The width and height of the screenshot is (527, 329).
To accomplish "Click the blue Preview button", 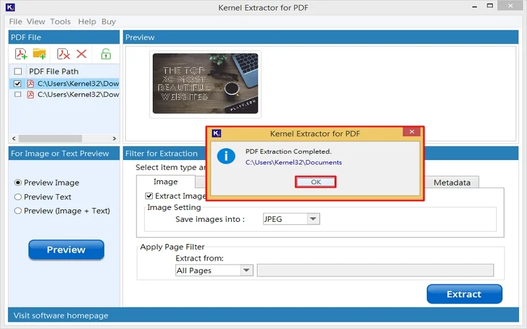I will coord(67,249).
